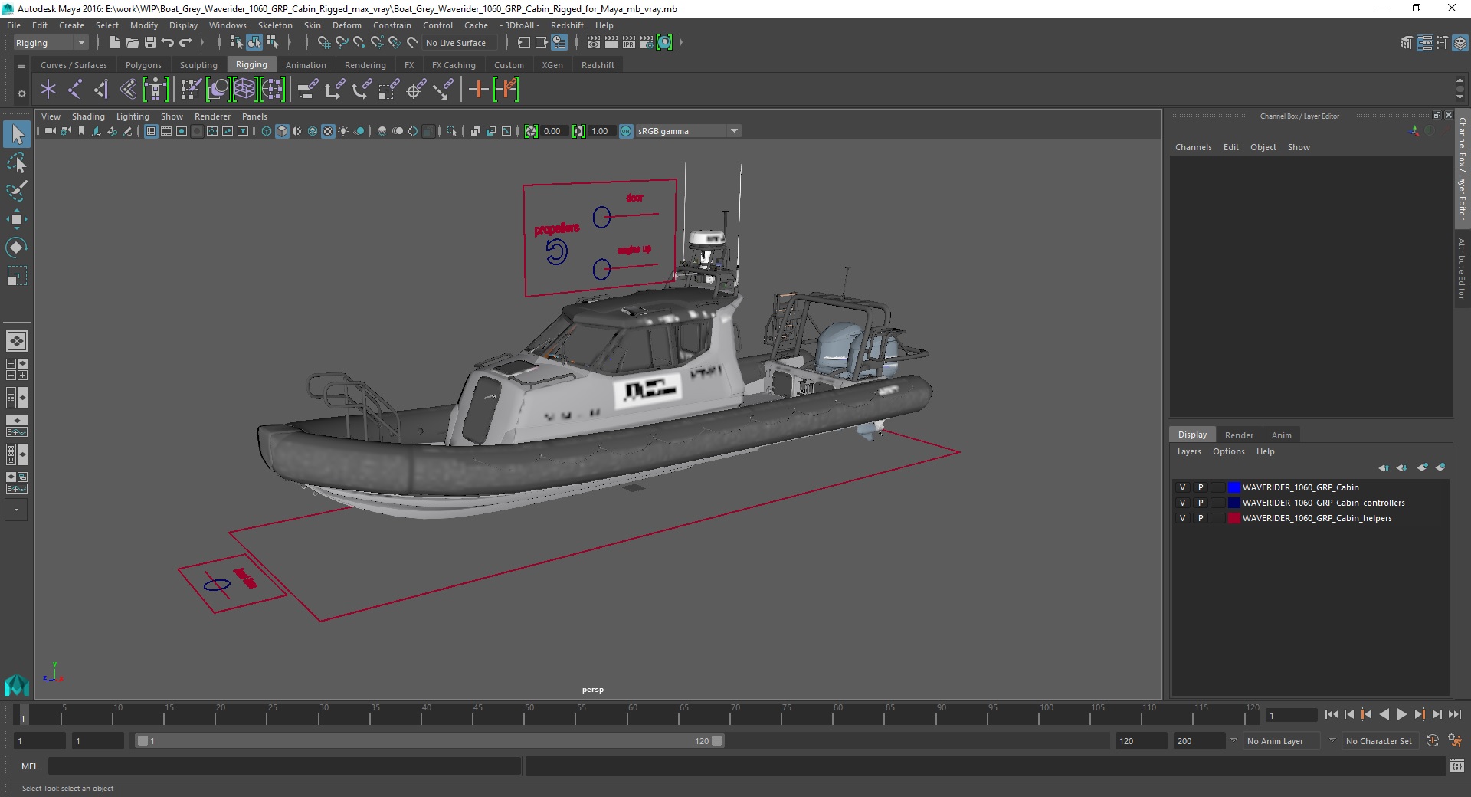Click the Create Locator shelf icon
Viewport: 1471px width, 797px height.
coord(48,90)
